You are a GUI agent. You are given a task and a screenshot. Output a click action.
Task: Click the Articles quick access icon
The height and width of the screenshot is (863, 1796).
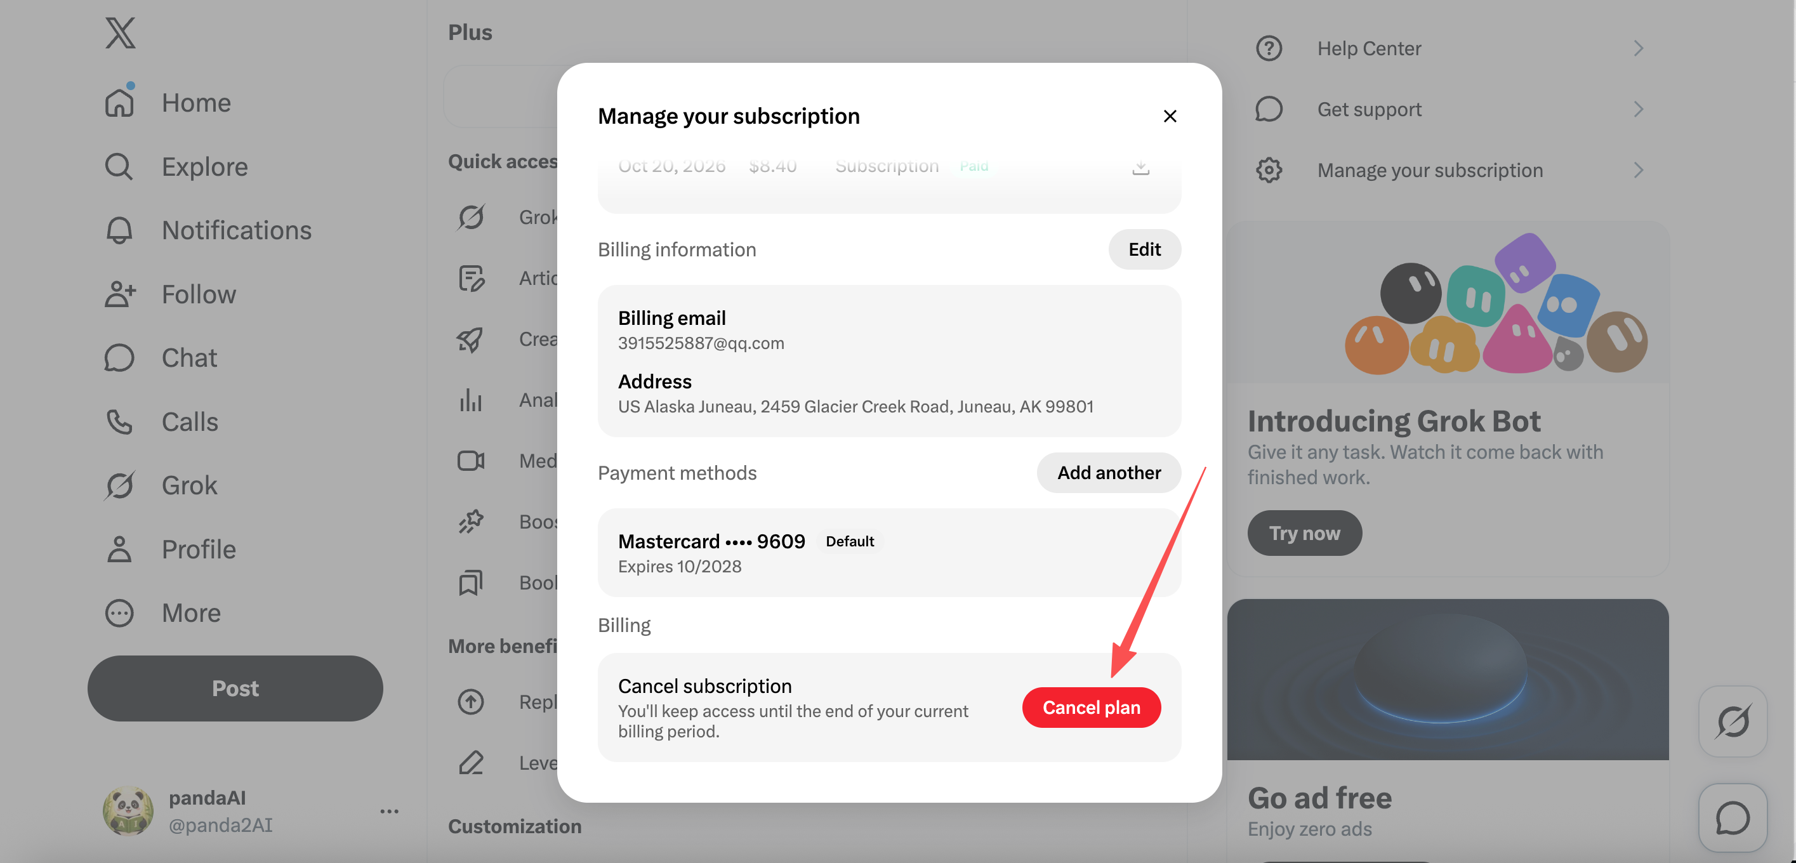click(471, 278)
